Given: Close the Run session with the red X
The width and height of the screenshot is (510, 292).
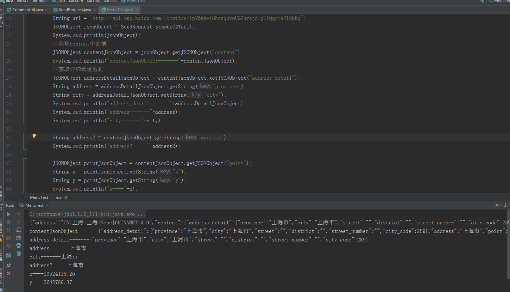Looking at the screenshot, I should point(9,273).
